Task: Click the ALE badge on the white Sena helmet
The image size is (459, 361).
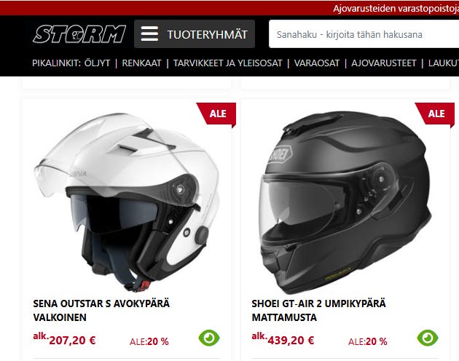Action: coord(217,114)
